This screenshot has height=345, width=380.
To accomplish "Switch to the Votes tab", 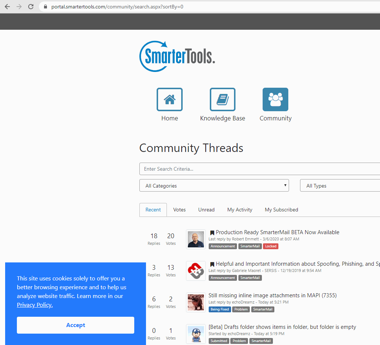I will 179,210.
